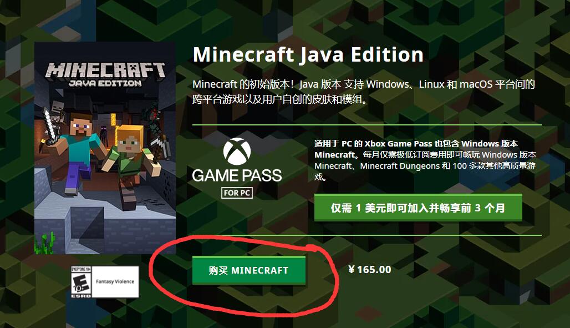This screenshot has height=328, width=570.
Task: Click the Xbox Game Pass description paragraph
Action: 425,160
